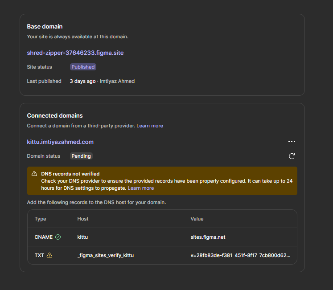This screenshot has height=290, width=333.
Task: Click the 3 days ago published time
Action: click(82, 82)
